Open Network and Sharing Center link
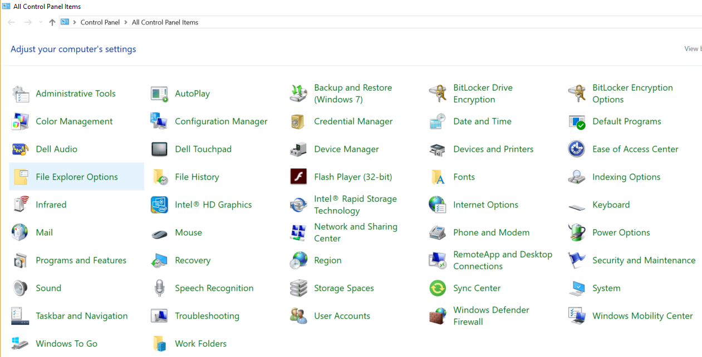 click(x=356, y=233)
